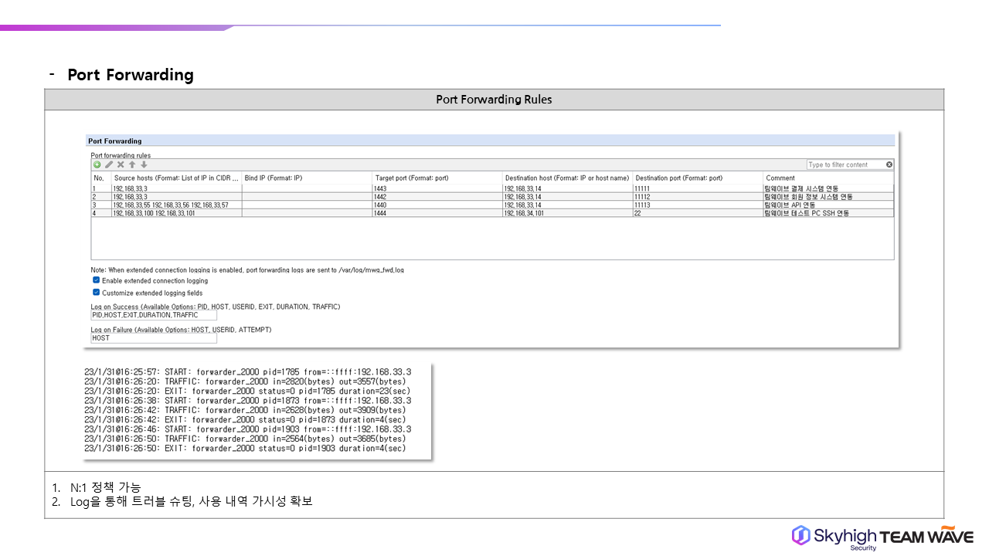This screenshot has height=556, width=989.
Task: Click the move rule up arrow
Action: [132, 164]
